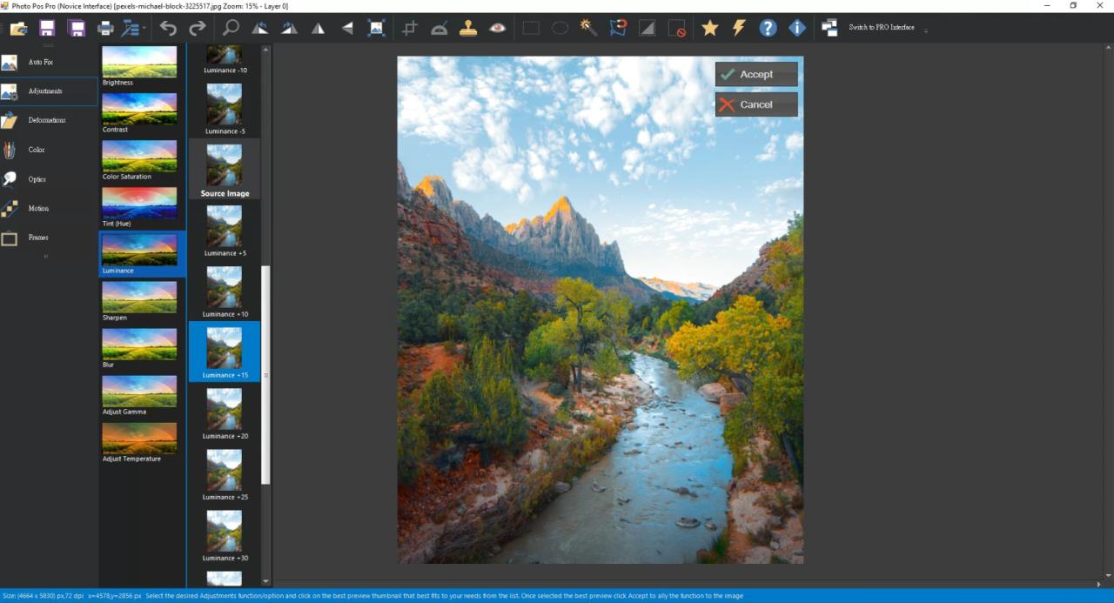This screenshot has width=1114, height=603.
Task: Pick the Luminance +30 preview
Action: (225, 534)
